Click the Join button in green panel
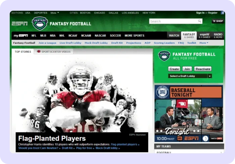This screenshot has width=235, height=164. point(187,69)
